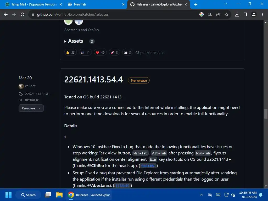Switch to New Tab tab

pos(96,4)
